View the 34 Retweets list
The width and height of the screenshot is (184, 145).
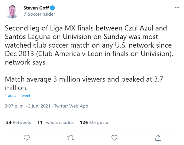tap(18, 122)
